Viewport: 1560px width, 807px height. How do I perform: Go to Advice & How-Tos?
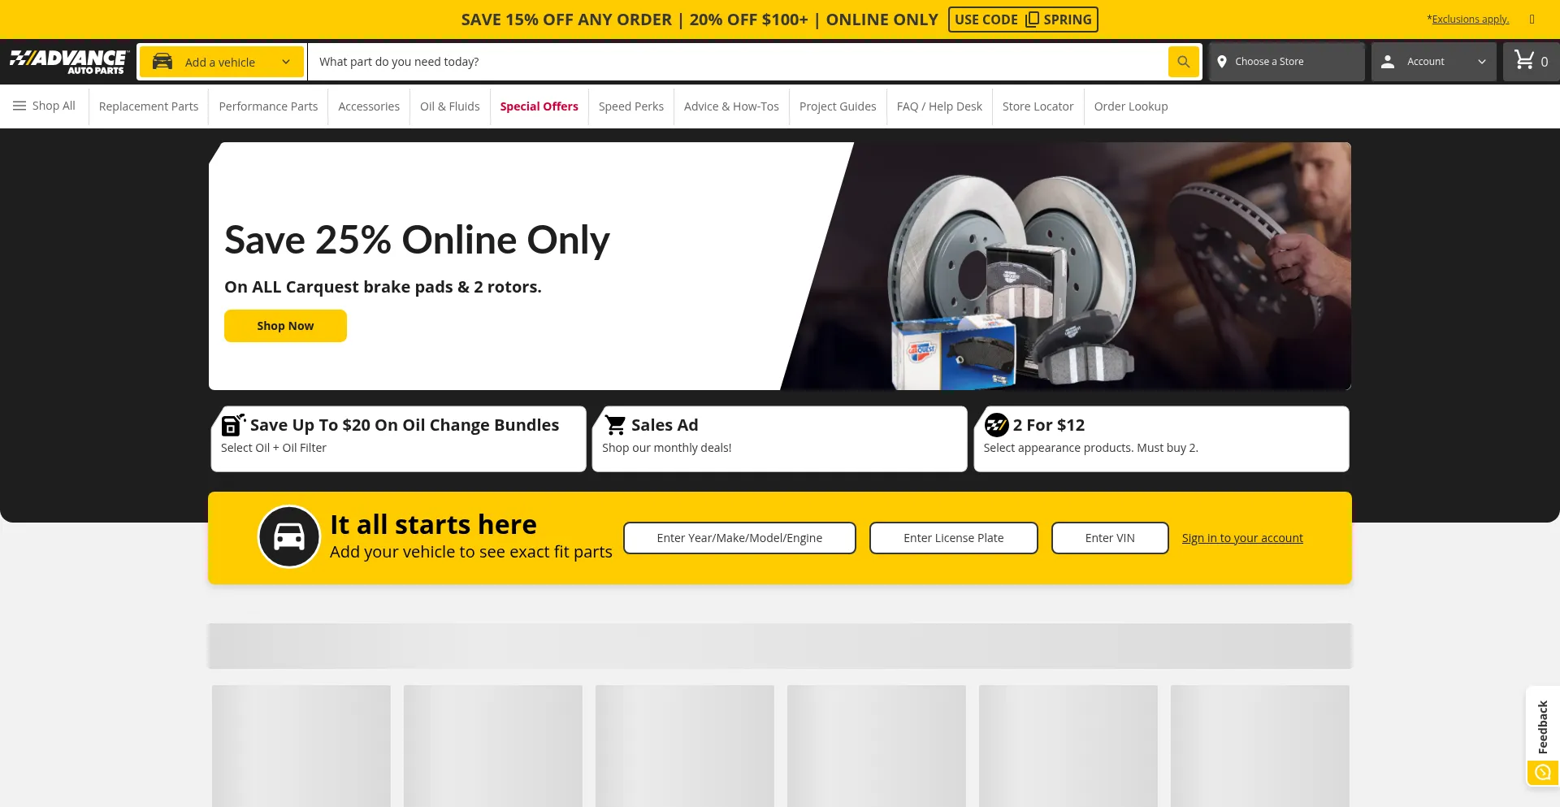731,106
